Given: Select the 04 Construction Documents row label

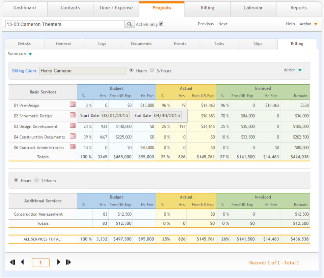Looking at the screenshot, I should (x=39, y=137).
